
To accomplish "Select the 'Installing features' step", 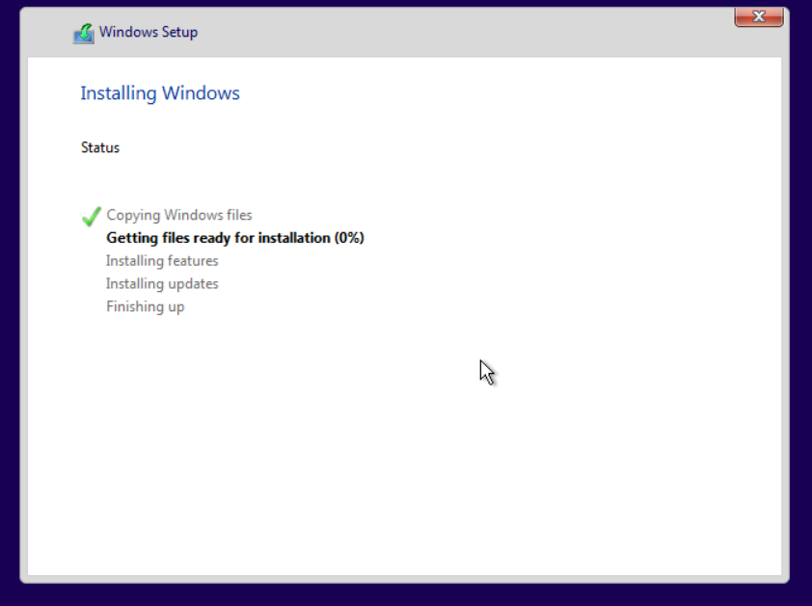I will [x=162, y=261].
